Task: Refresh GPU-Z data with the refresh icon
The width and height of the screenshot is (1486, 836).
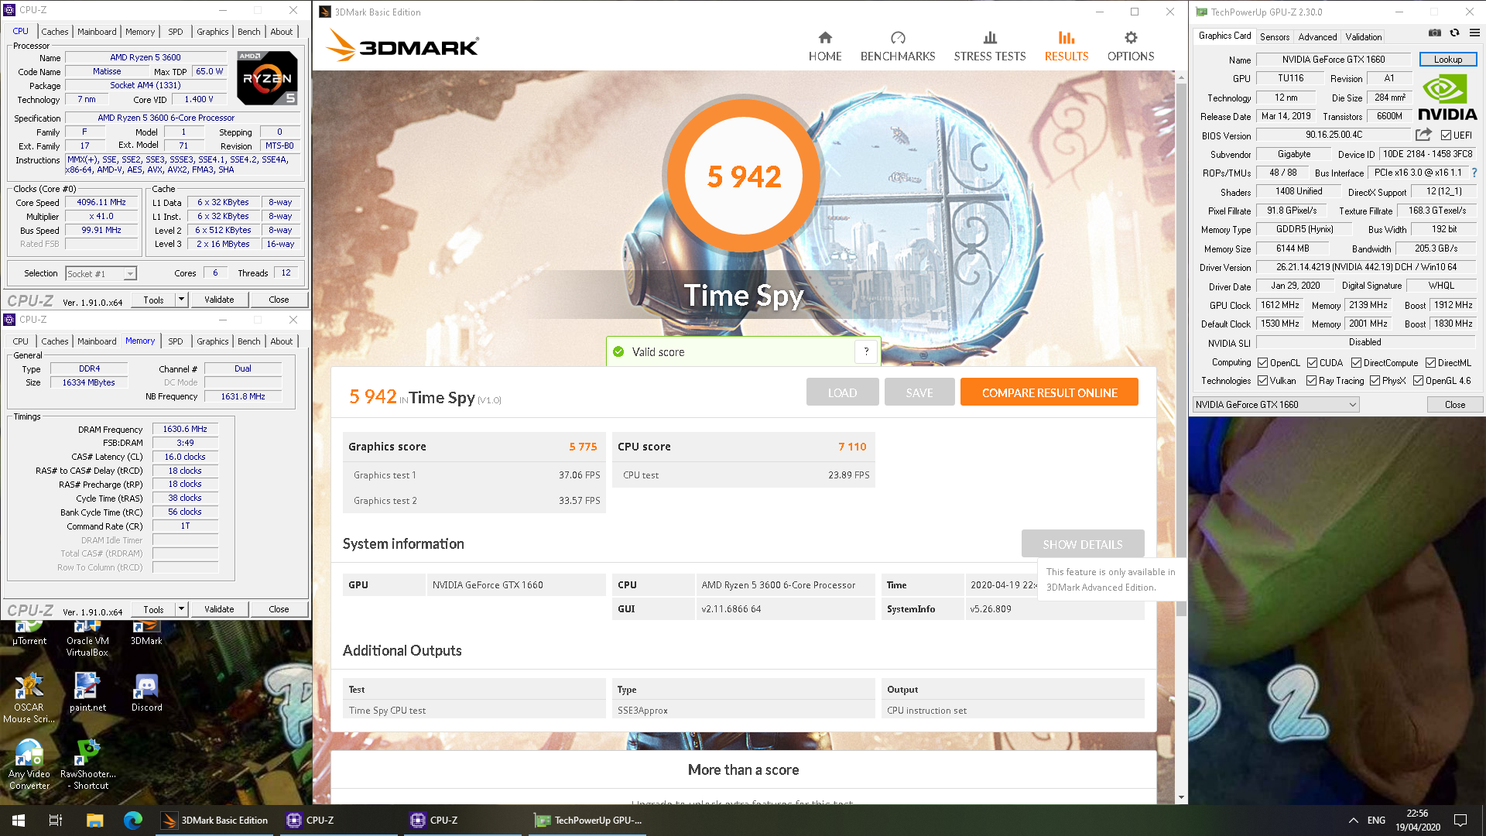Action: click(1455, 33)
